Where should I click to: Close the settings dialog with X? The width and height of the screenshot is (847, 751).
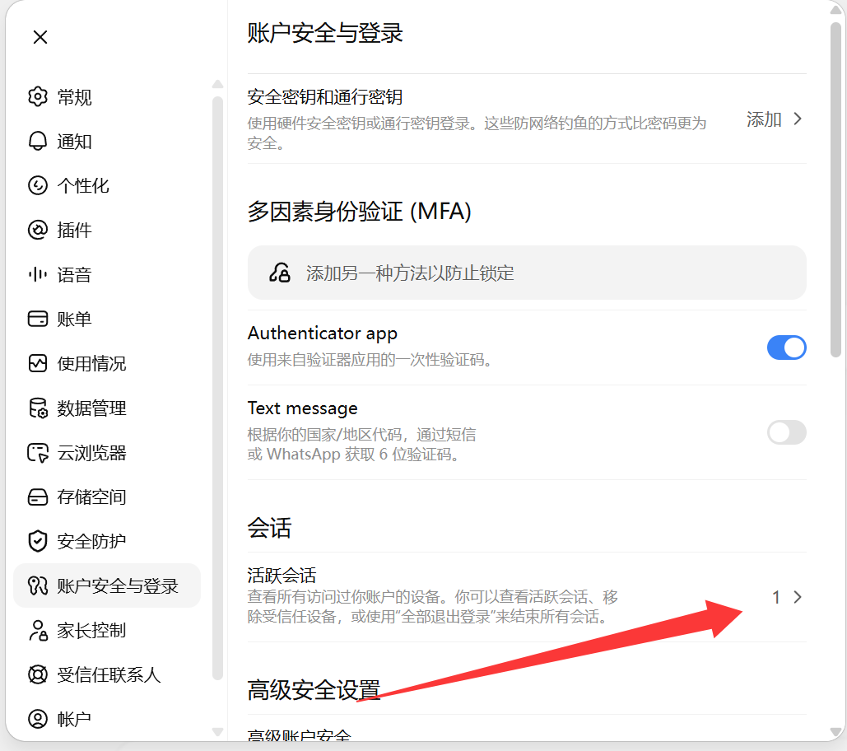pyautogui.click(x=40, y=37)
